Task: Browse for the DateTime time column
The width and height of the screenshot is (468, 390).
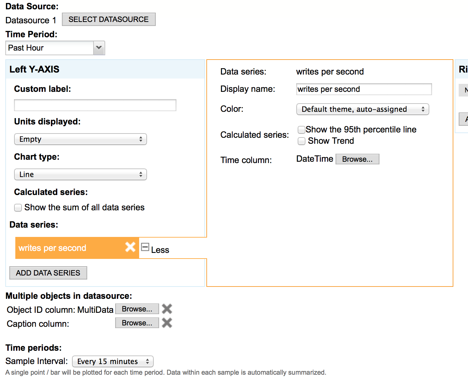Action: (x=357, y=159)
